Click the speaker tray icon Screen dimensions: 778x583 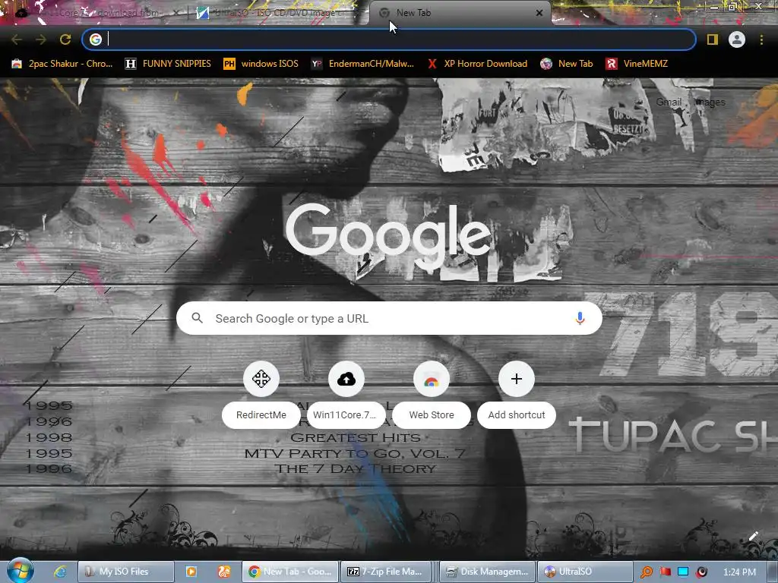701,572
